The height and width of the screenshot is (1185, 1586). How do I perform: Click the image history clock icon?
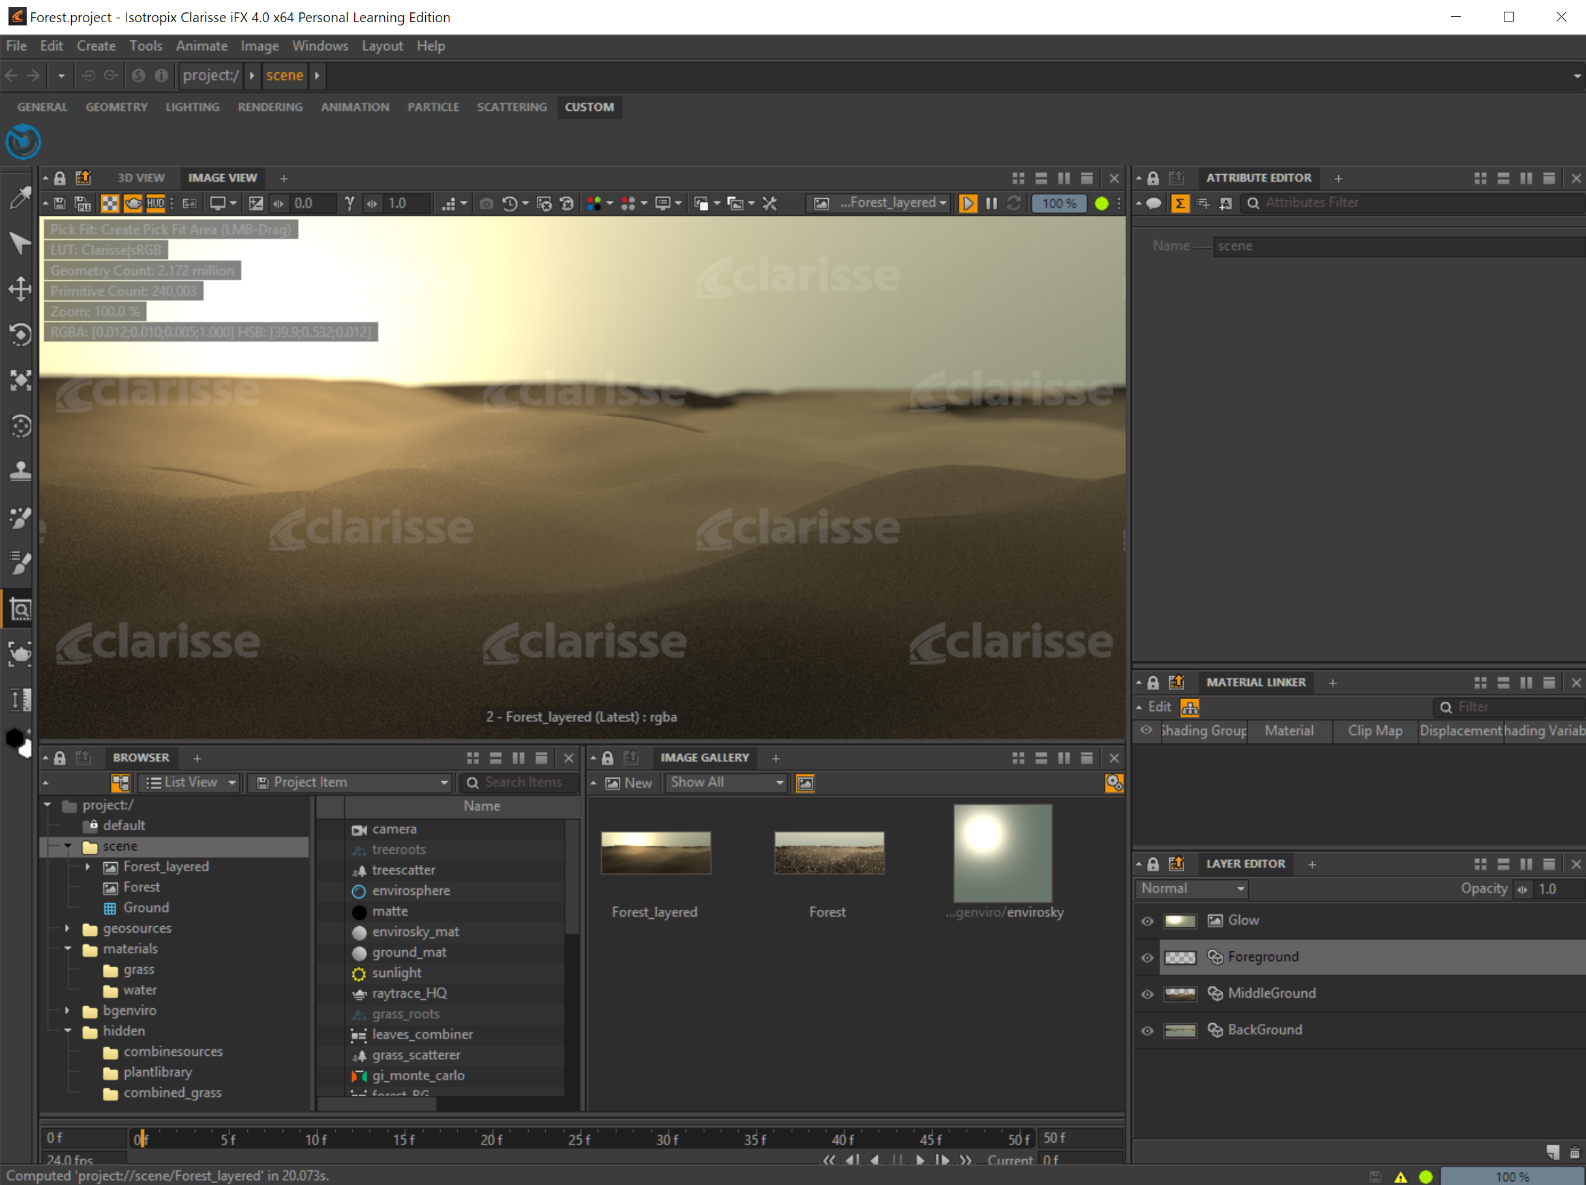pos(510,203)
